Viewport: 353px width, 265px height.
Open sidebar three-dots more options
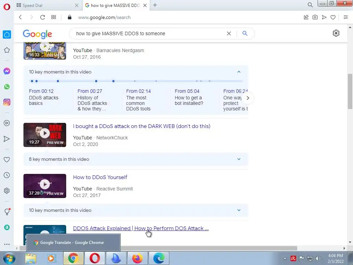point(7,244)
